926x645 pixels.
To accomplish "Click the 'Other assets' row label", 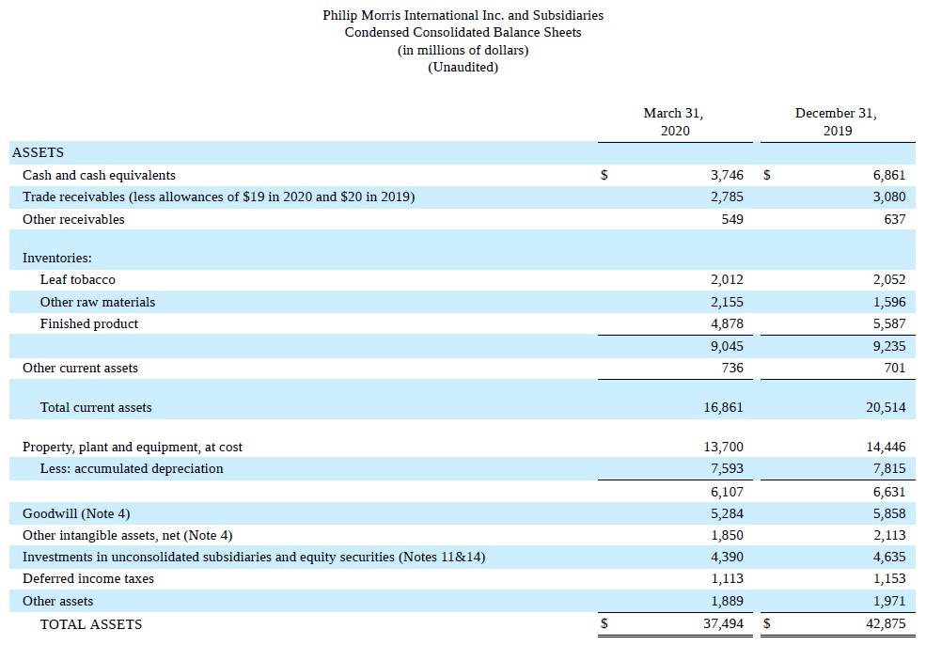I will [58, 602].
